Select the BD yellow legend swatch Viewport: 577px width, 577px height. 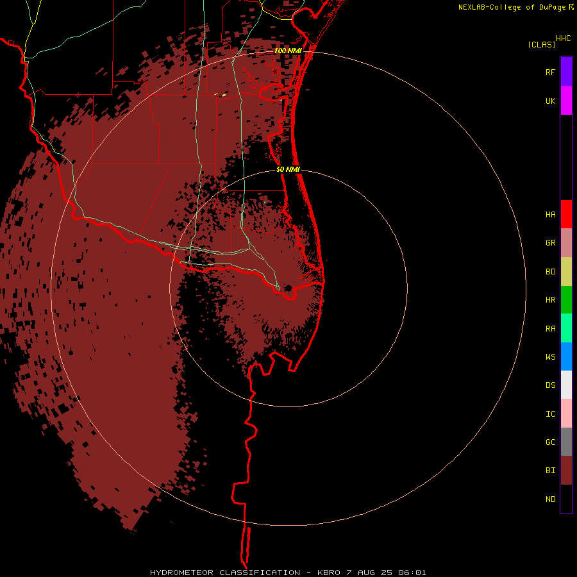566,272
